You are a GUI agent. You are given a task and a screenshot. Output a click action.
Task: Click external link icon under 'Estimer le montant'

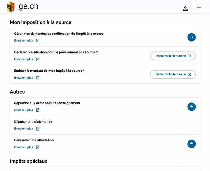pyautogui.click(x=38, y=78)
